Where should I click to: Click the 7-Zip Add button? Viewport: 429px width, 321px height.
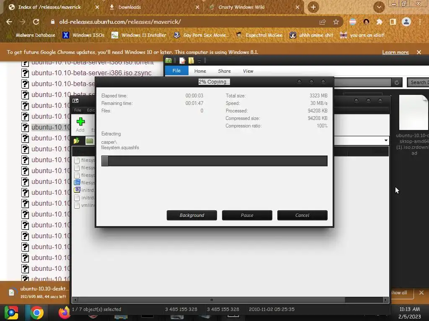pyautogui.click(x=80, y=125)
